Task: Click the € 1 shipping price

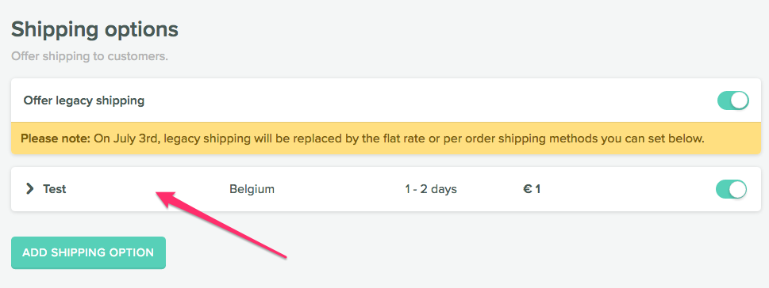Action: coord(532,189)
